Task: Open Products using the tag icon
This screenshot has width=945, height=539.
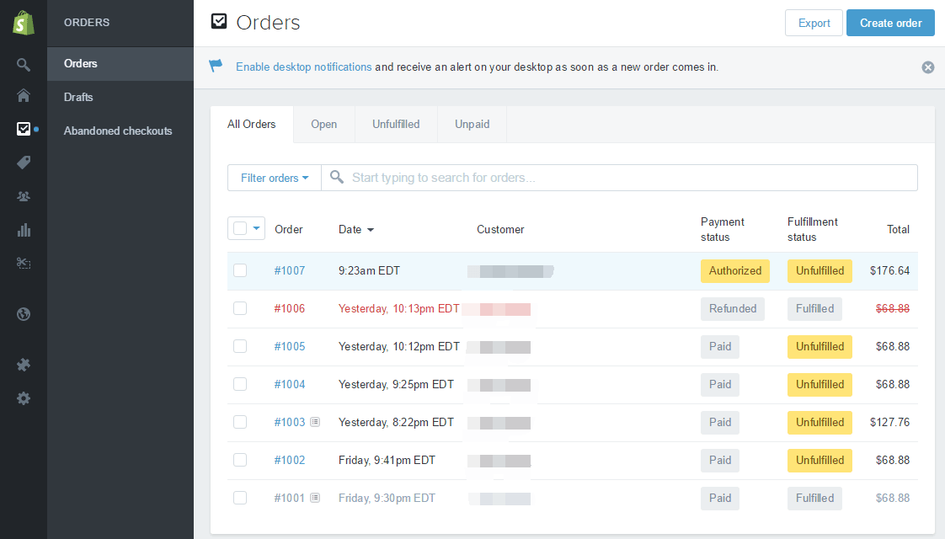Action: click(x=24, y=163)
